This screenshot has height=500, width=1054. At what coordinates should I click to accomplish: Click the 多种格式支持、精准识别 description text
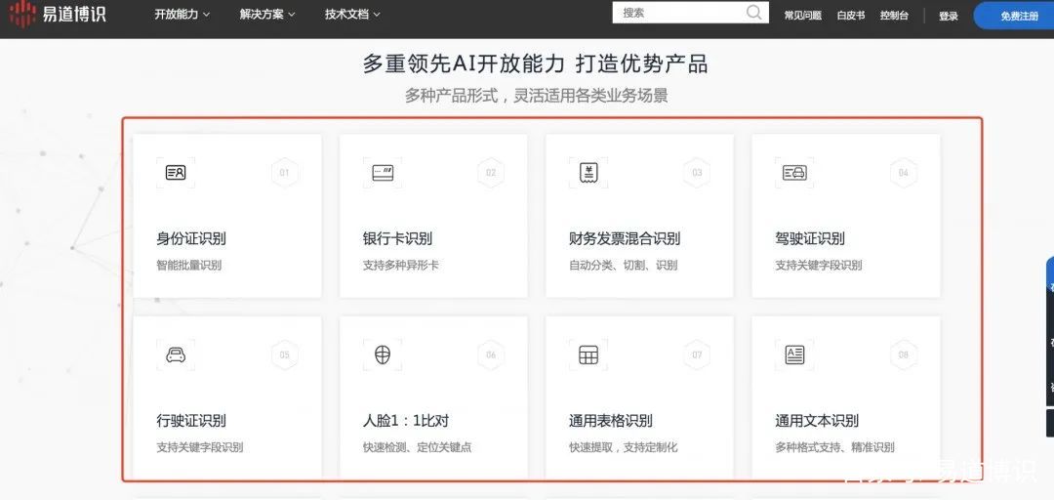pos(834,447)
